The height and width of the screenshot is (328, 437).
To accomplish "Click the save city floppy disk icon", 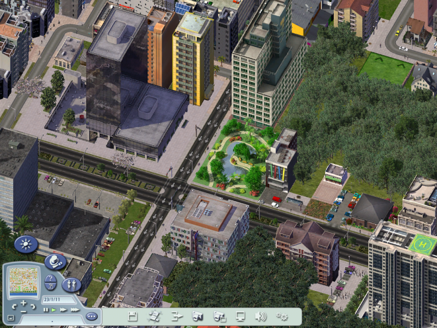I will pos(132,317).
